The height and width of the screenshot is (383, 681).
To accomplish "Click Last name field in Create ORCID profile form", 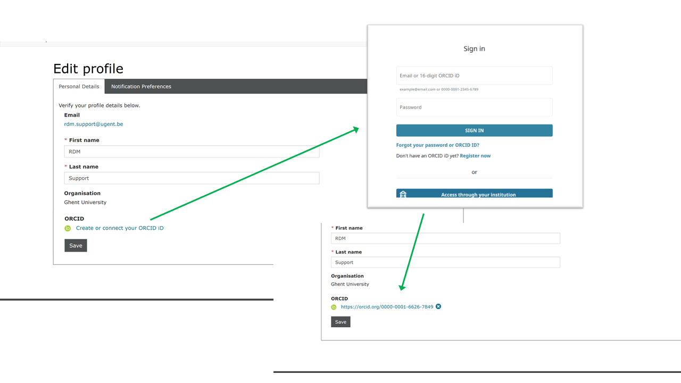I will coord(192,178).
